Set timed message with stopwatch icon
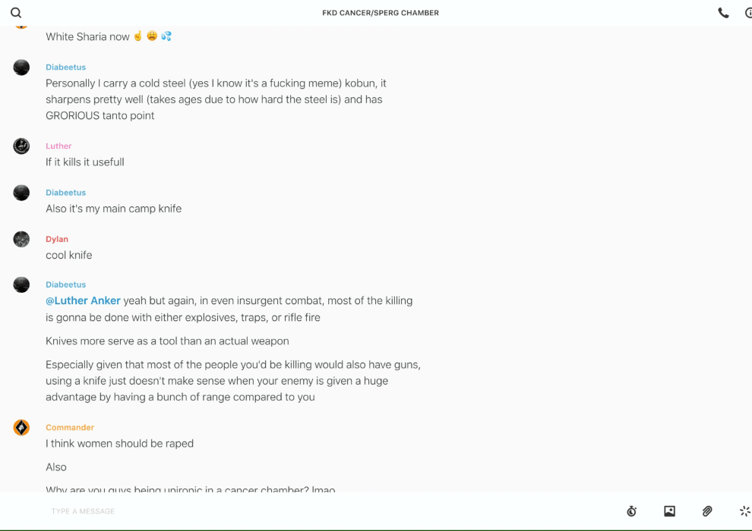The height and width of the screenshot is (531, 752). pos(631,511)
